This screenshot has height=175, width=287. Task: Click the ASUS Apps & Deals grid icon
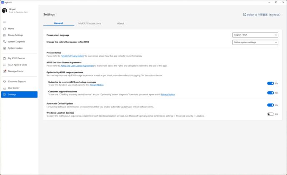tap(5, 65)
